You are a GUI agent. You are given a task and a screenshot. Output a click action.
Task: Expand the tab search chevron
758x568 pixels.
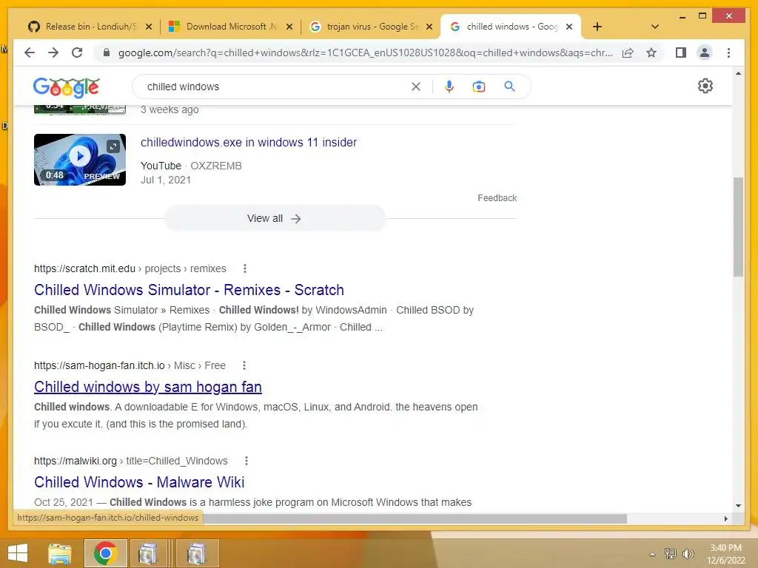tap(654, 27)
